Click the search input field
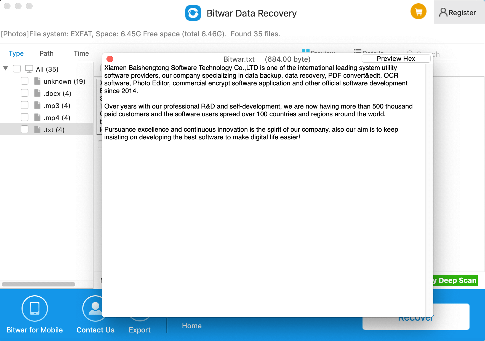 pyautogui.click(x=441, y=53)
